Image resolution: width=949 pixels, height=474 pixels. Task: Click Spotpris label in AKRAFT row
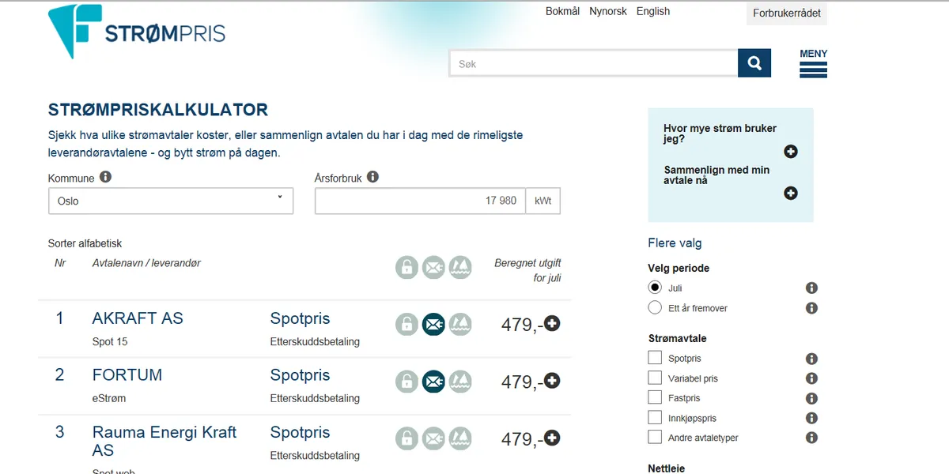click(301, 318)
